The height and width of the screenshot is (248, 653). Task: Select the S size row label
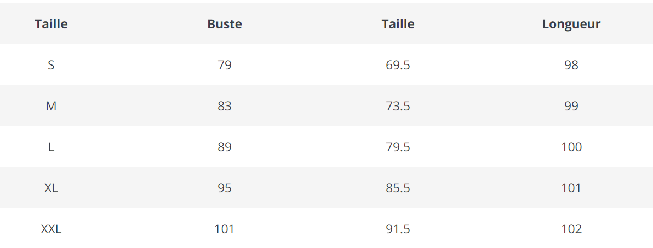pos(51,65)
